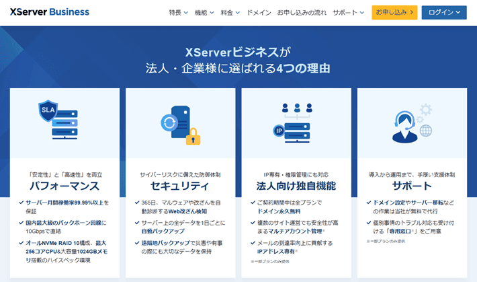Click the 専用窓口 bullet text
This screenshot has height=282, width=477.
[x=413, y=227]
